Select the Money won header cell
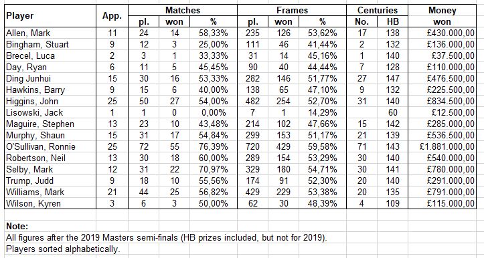484x258 pixels. [442, 16]
